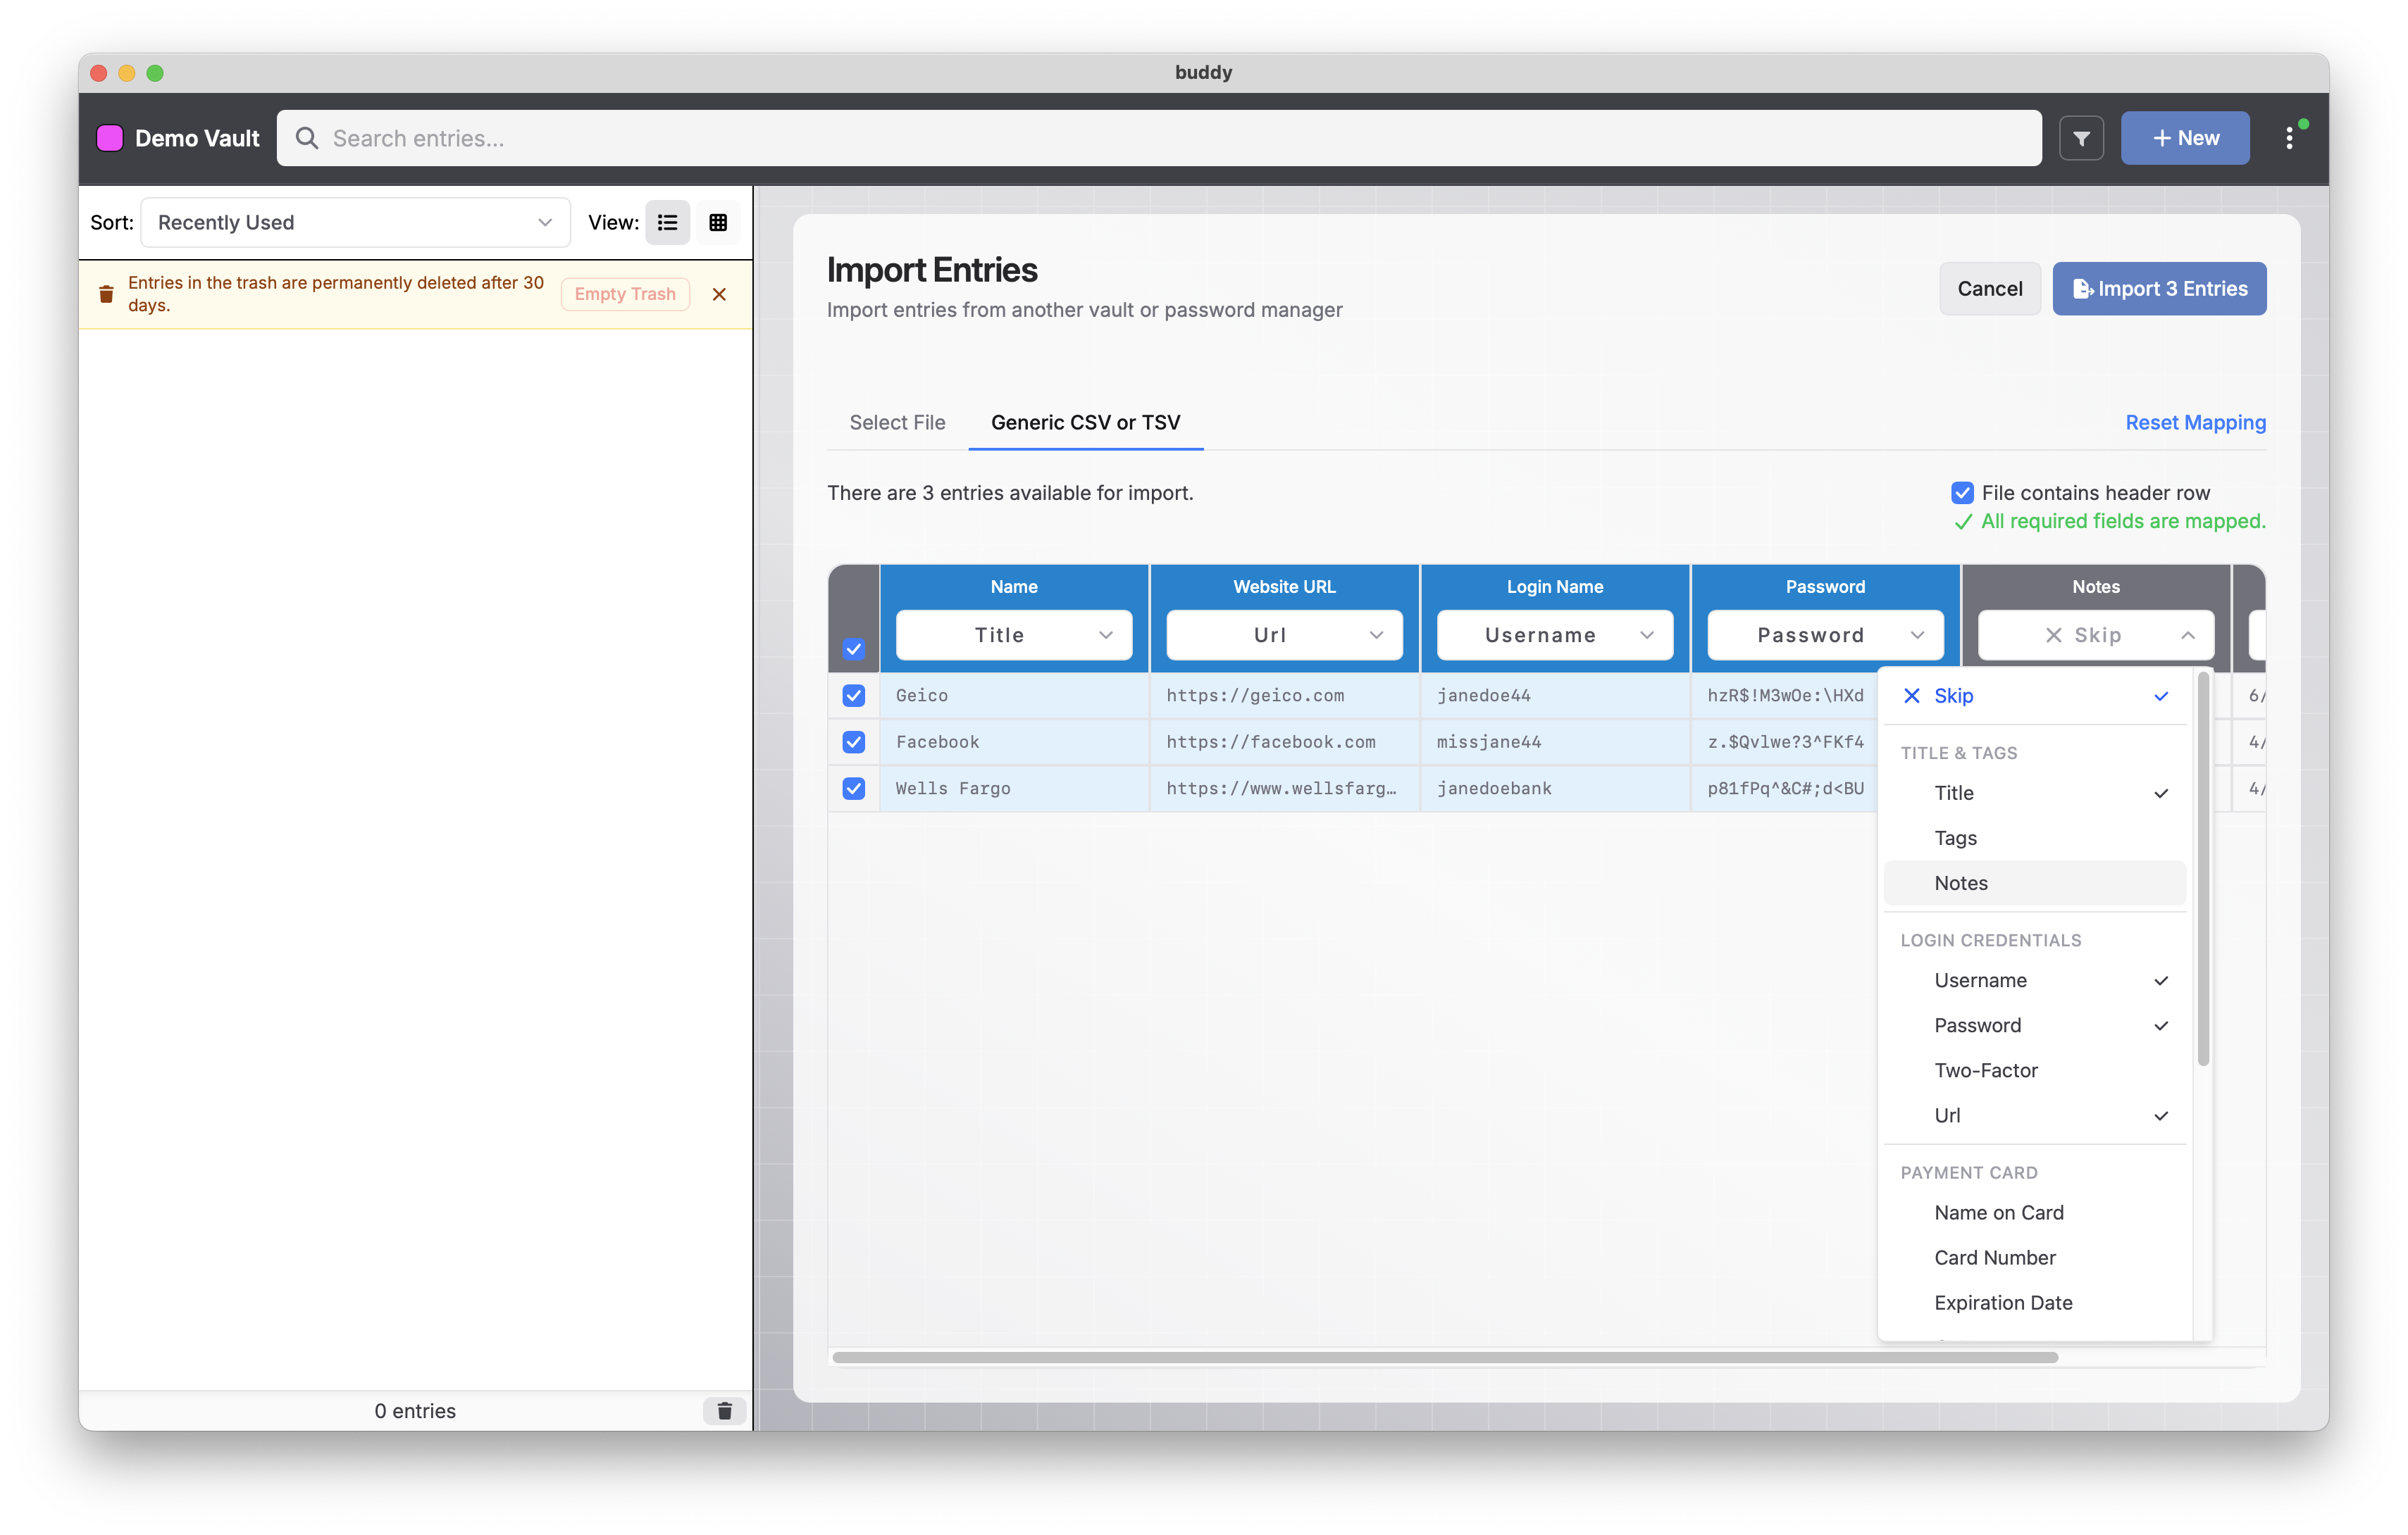Image resolution: width=2408 pixels, height=1535 pixels.
Task: Click Import 3 Entries button
Action: 2159,289
